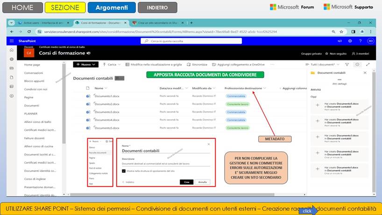Click Aggiungi collegamento a OneDrive
382x215 pixels.
[238, 64]
